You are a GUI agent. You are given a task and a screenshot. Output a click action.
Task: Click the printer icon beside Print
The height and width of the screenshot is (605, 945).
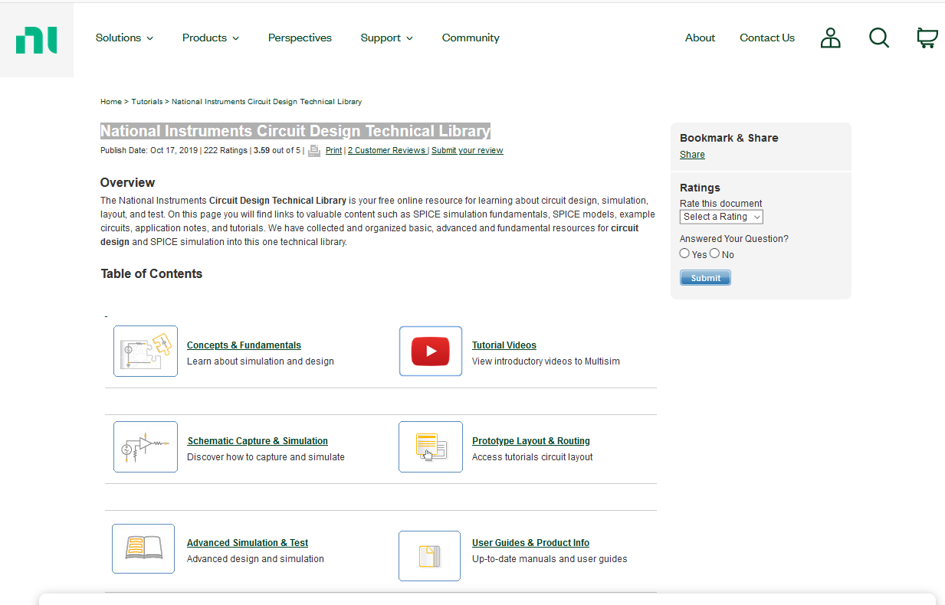[x=314, y=151]
